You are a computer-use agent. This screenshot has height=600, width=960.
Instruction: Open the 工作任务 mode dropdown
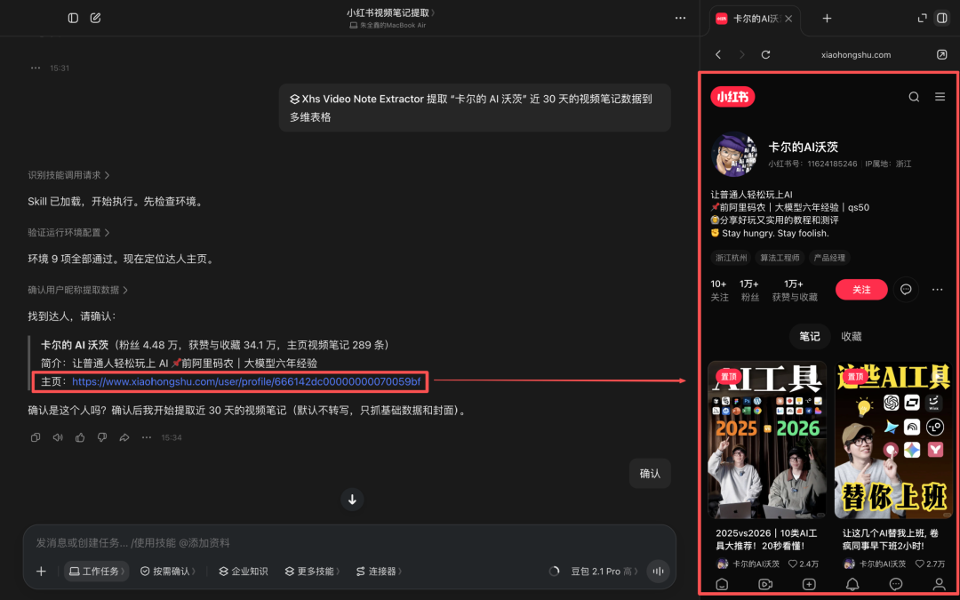click(x=97, y=572)
